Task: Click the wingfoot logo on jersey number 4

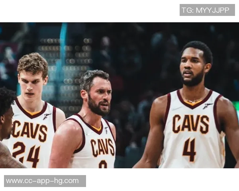Action: pos(208,106)
